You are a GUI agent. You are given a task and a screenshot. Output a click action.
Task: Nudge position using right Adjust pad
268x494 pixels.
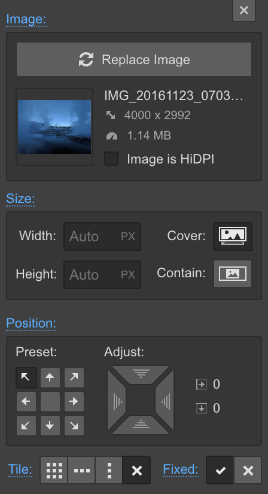tap(165, 401)
